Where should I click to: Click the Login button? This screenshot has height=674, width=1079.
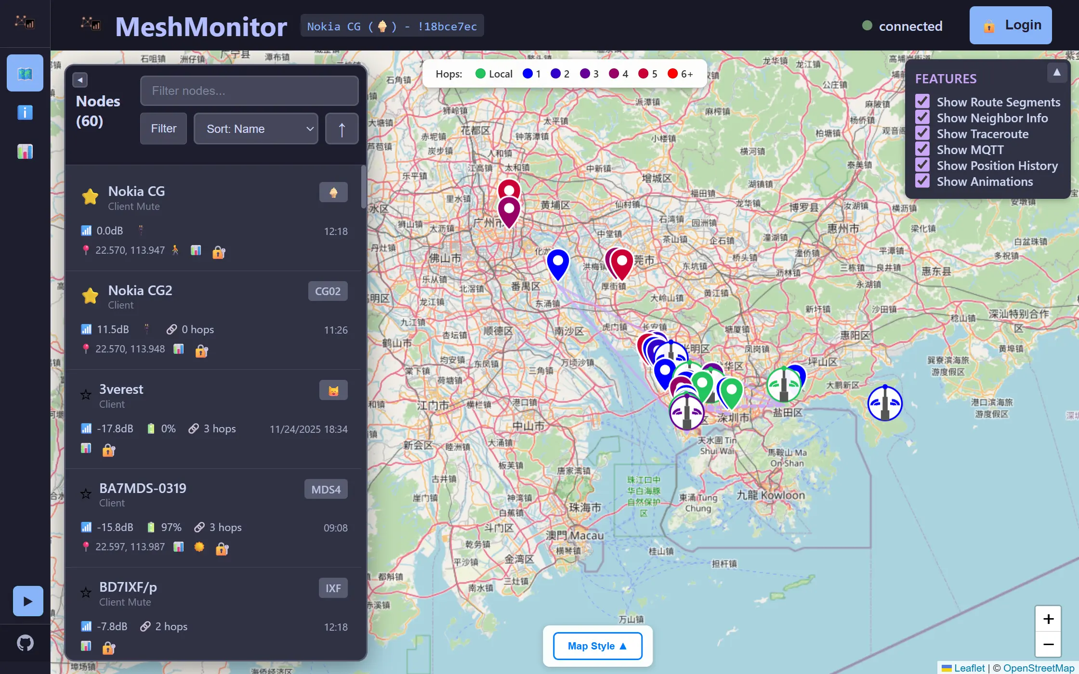click(1010, 26)
